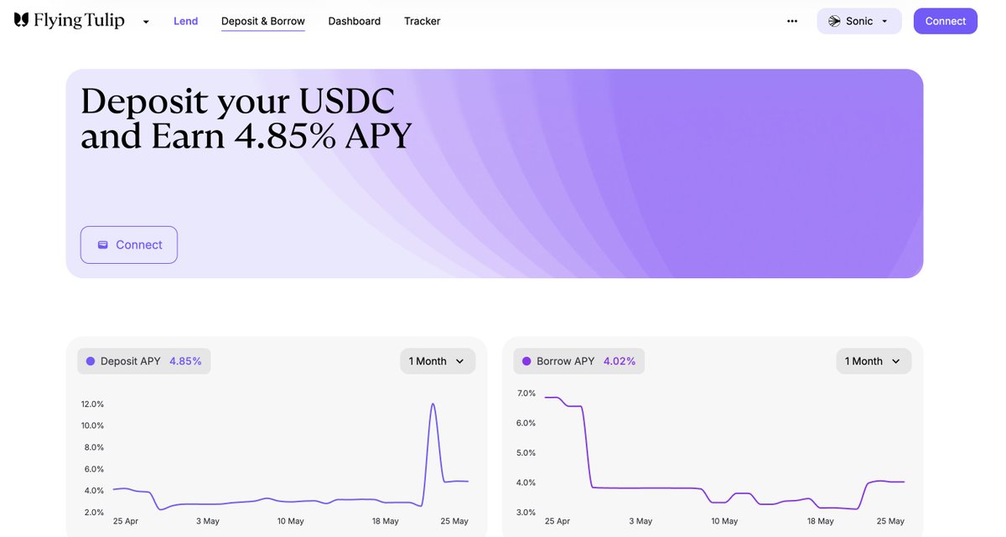Switch to Deposit & Borrow tab
1006x537 pixels.
click(x=263, y=21)
